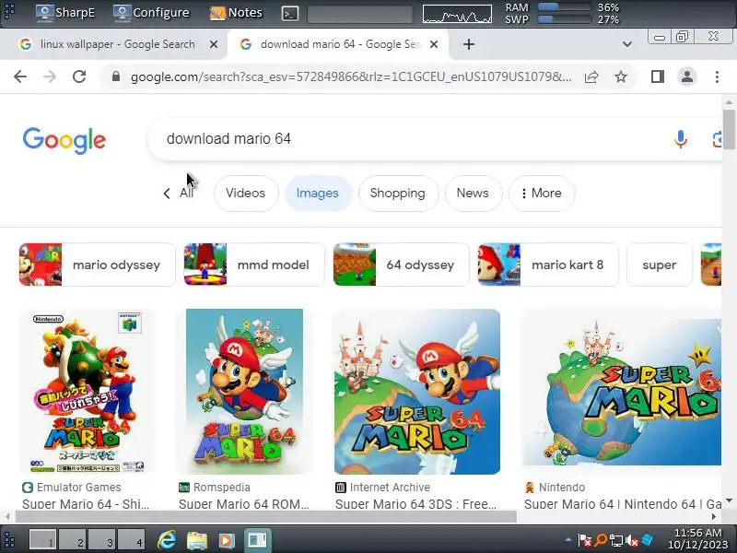
Task: Select the Images filter chip
Action: [317, 194]
